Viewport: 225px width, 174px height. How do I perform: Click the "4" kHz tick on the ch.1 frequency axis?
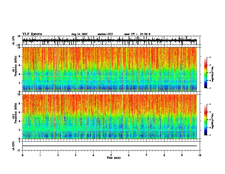[20, 74]
